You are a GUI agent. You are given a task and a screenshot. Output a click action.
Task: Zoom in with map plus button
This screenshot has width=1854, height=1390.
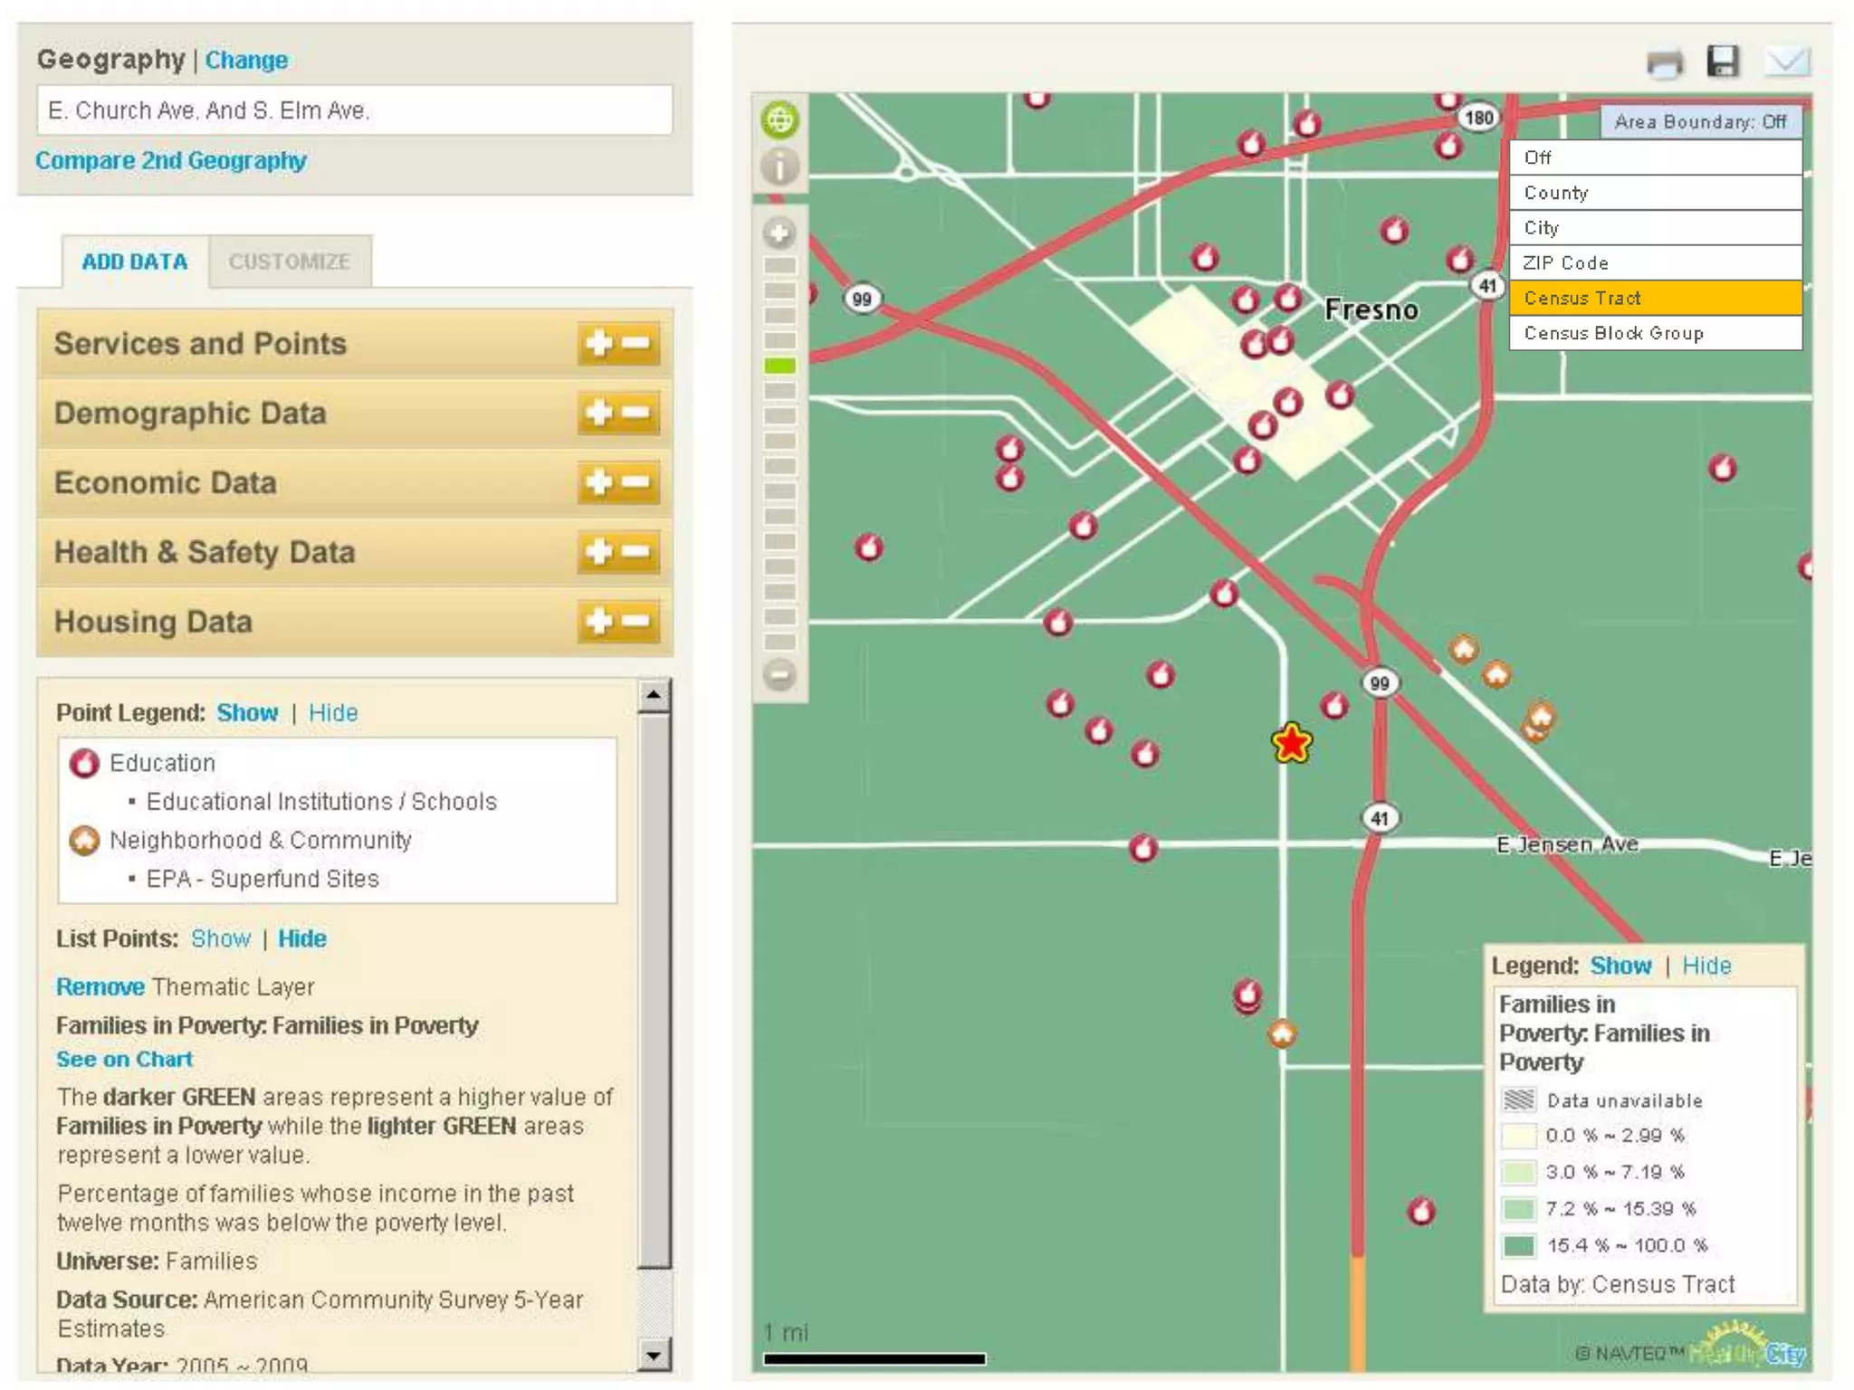(779, 233)
